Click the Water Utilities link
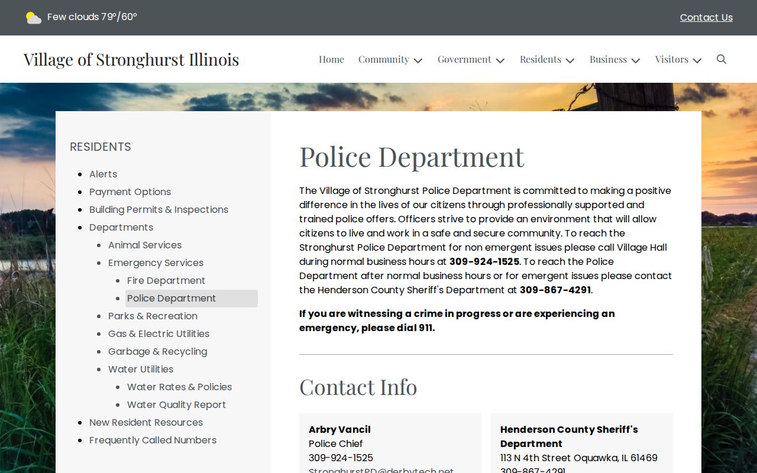 click(141, 369)
